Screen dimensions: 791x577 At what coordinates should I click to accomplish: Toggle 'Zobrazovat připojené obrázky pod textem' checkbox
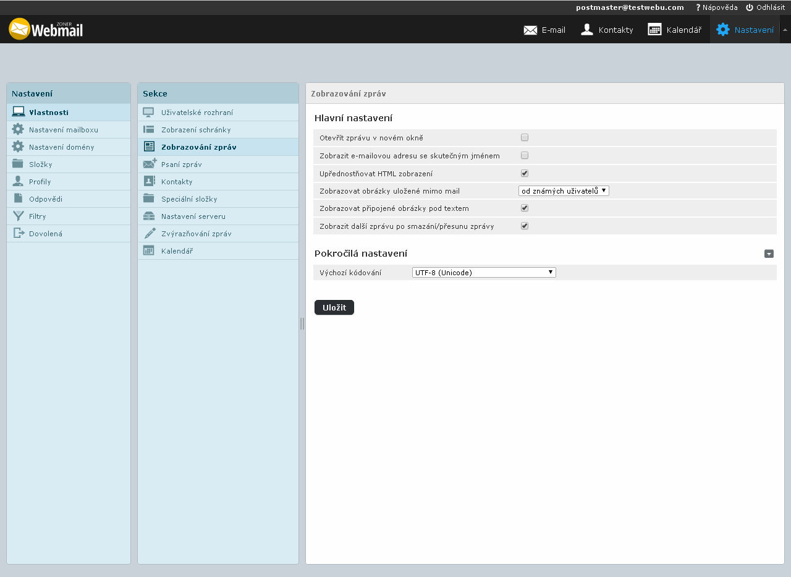pos(525,208)
